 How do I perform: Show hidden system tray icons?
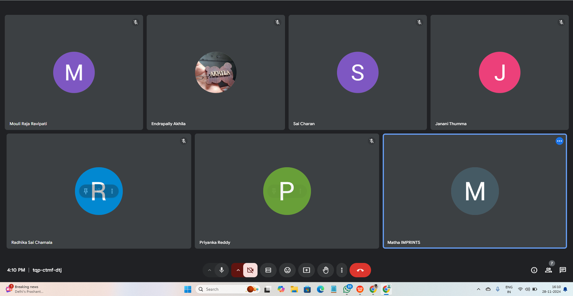point(478,289)
